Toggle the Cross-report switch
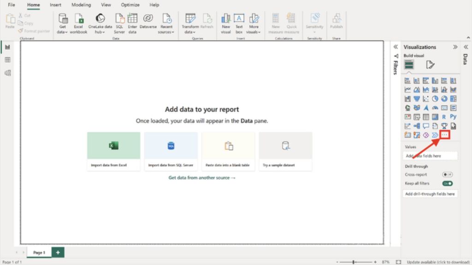 447,175
